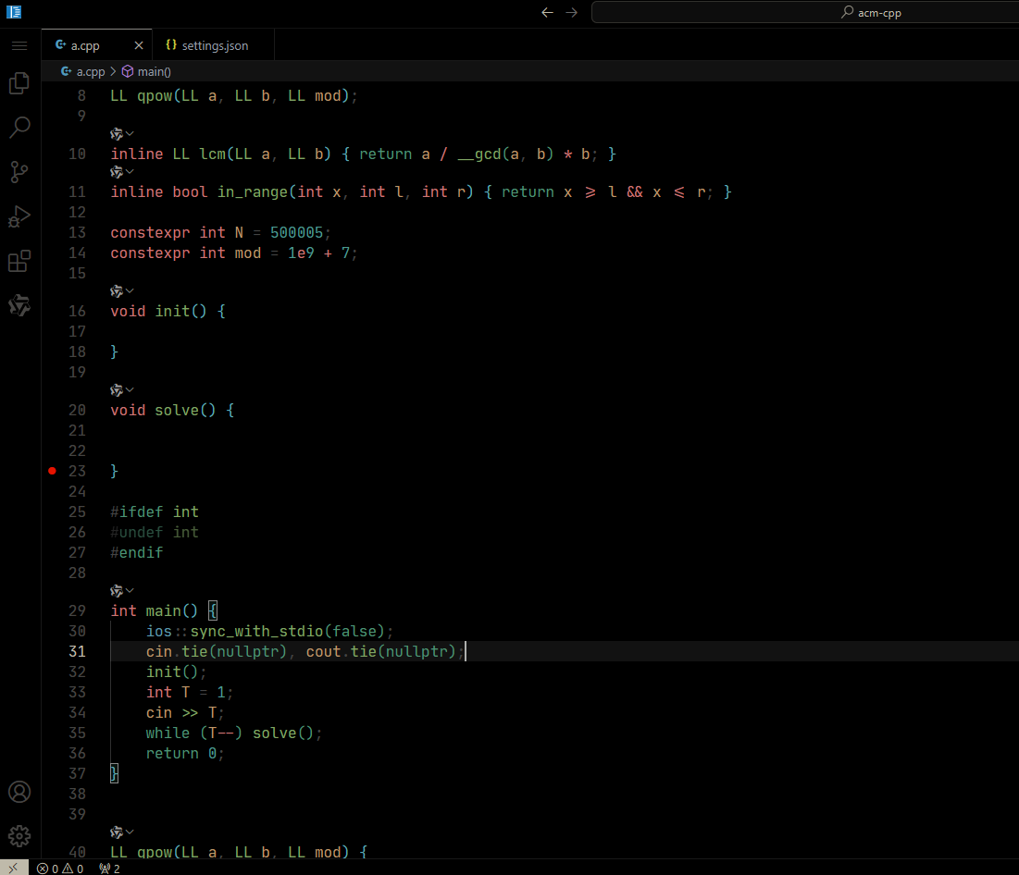
Task: Click the qpow declaration on line 8
Action: coord(234,96)
